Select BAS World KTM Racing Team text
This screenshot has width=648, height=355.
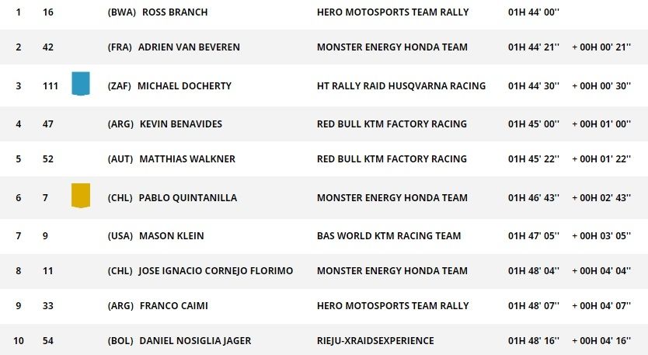click(388, 236)
